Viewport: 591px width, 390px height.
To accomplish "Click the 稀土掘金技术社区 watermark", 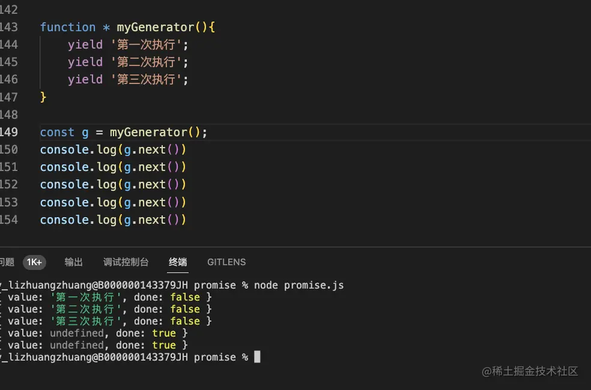I will pos(530,371).
